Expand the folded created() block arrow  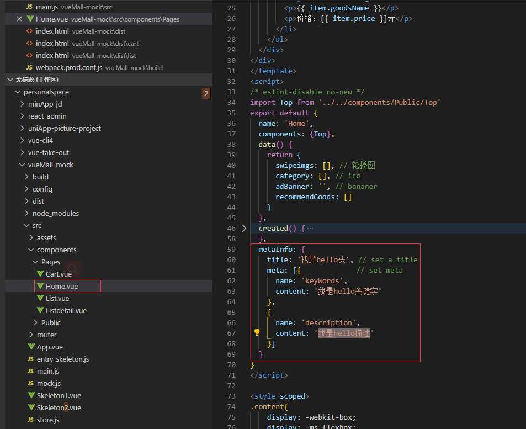coord(244,228)
